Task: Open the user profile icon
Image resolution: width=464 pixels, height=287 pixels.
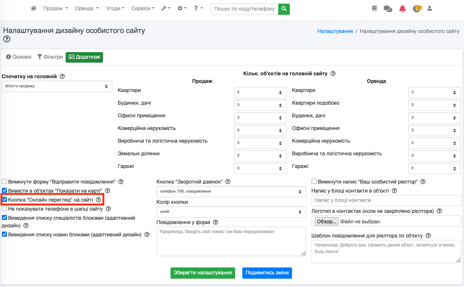Action: 430,8
